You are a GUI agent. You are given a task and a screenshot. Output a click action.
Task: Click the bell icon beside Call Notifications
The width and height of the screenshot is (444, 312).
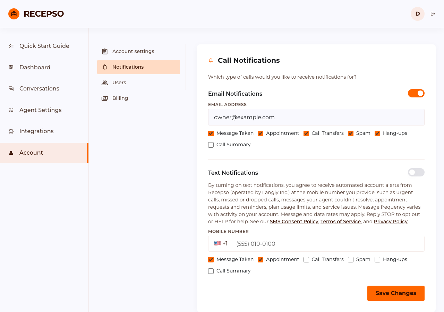point(211,60)
